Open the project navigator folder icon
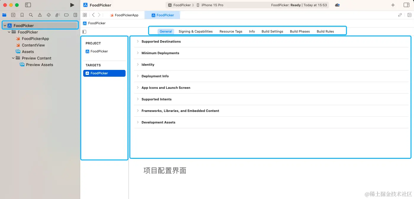The width and height of the screenshot is (414, 199). point(4,15)
